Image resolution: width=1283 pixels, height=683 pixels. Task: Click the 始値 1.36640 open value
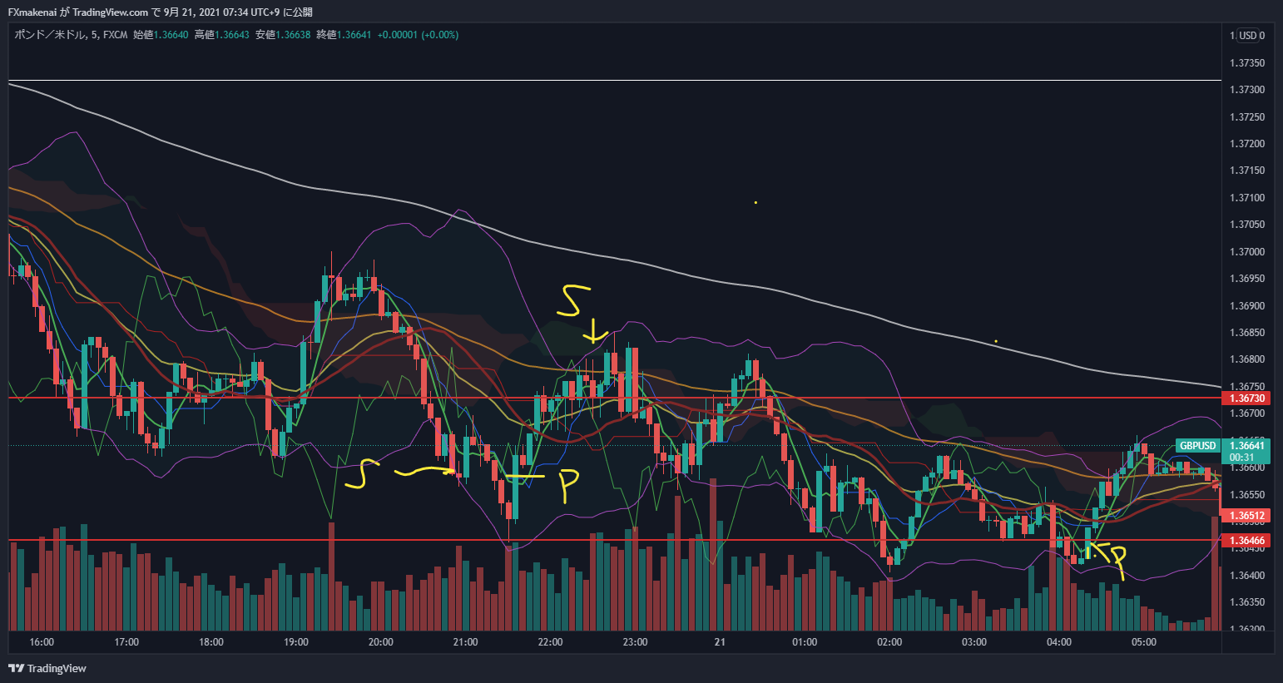tap(161, 35)
